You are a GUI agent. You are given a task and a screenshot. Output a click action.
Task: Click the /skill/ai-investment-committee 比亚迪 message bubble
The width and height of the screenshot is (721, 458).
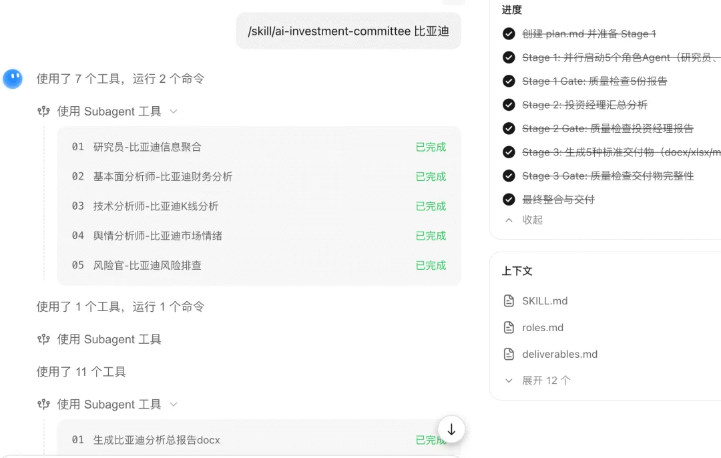(x=348, y=31)
